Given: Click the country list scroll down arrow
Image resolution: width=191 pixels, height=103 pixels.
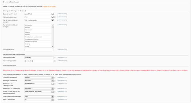Looking at the screenshot, I should (x=52, y=46).
